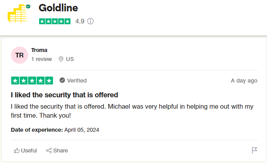
Task: Click the review body mentioning Michael
Action: [132, 111]
